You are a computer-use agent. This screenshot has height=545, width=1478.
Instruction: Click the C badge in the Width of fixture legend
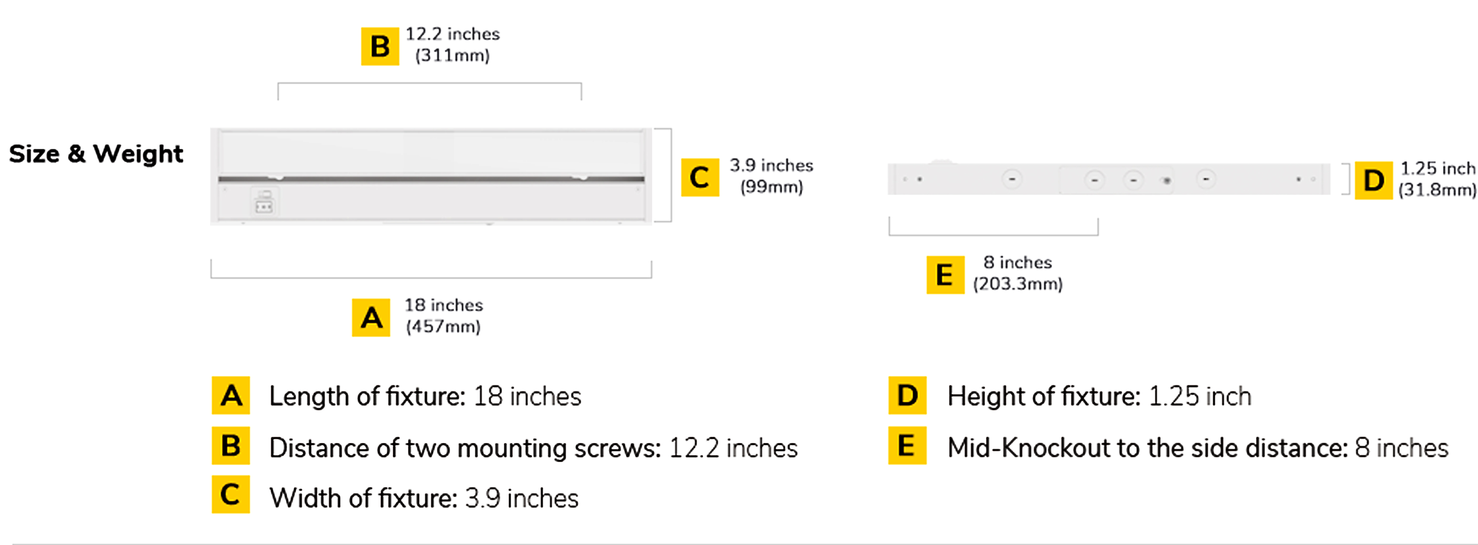(231, 494)
